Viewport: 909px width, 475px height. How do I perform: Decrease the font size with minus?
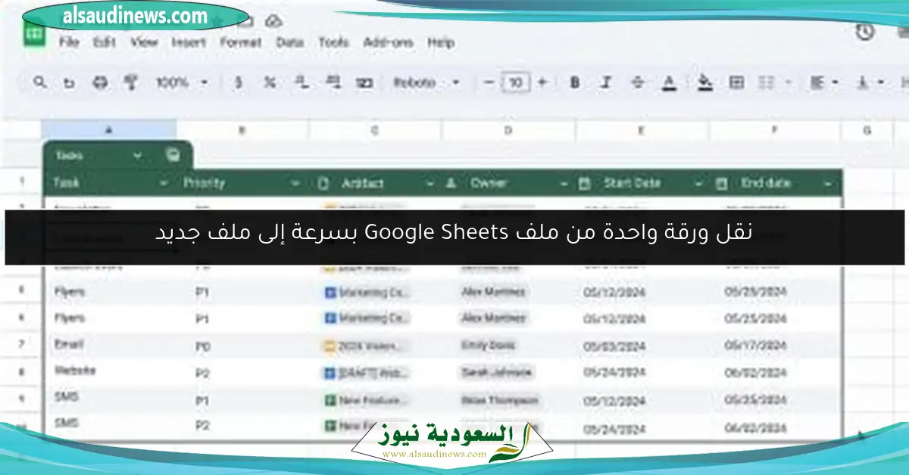coord(489,82)
